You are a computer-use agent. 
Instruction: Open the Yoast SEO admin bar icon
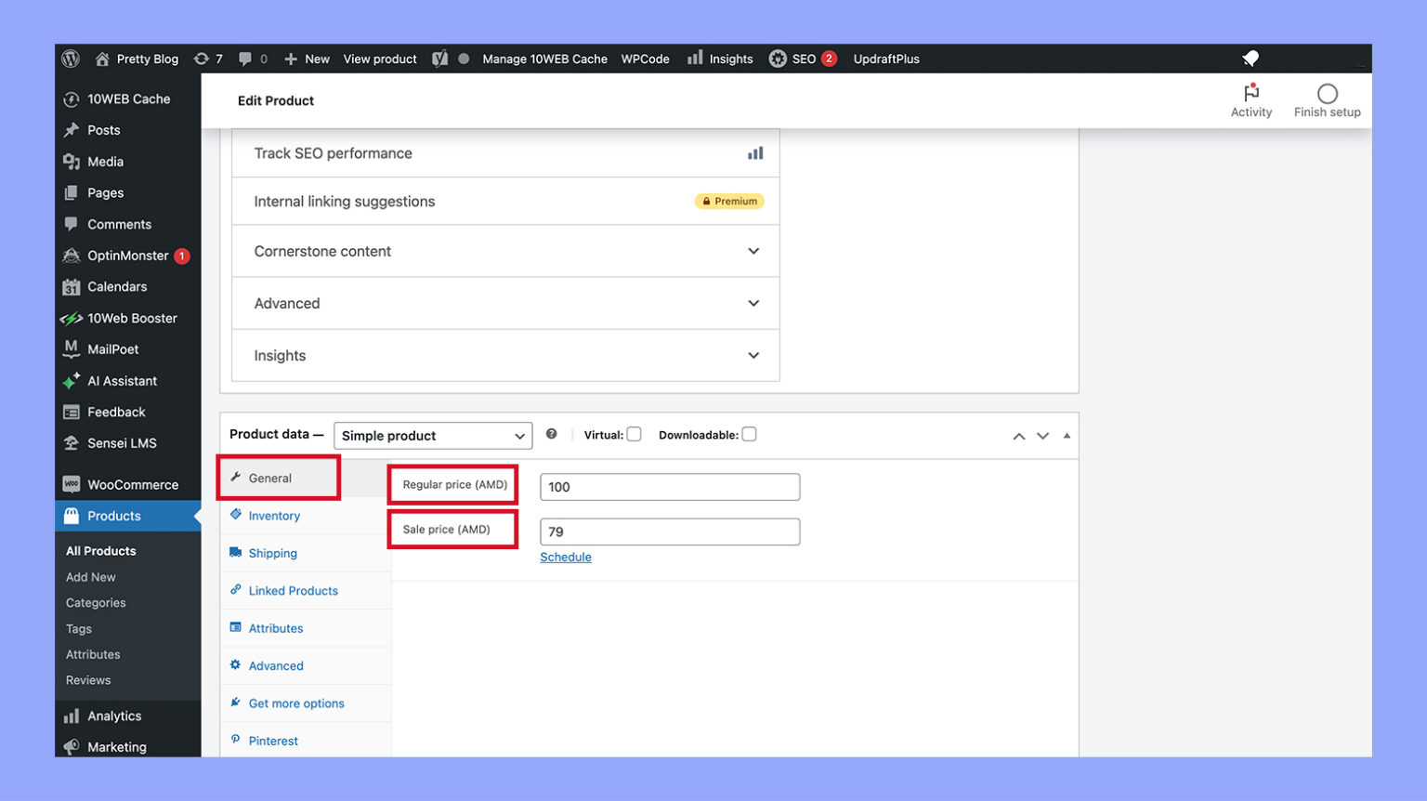point(439,59)
